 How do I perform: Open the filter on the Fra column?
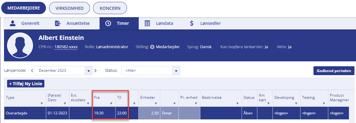point(111,104)
